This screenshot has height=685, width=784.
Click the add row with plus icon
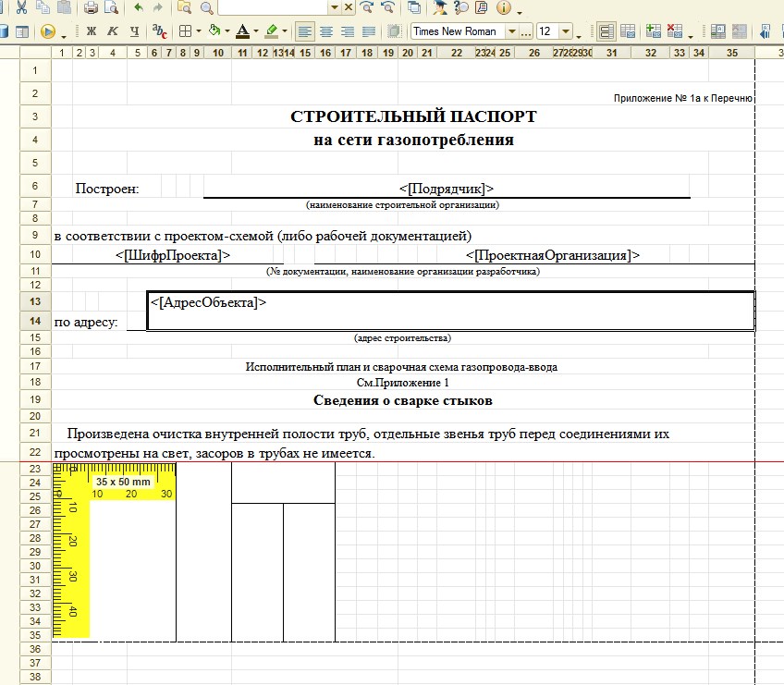tap(653, 31)
